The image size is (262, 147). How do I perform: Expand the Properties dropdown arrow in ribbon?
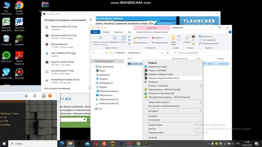pyautogui.click(x=187, y=44)
